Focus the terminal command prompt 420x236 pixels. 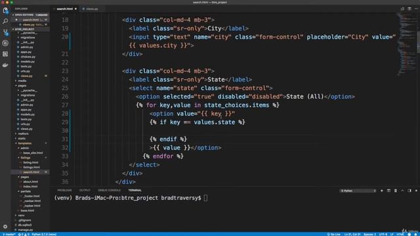[131, 198]
